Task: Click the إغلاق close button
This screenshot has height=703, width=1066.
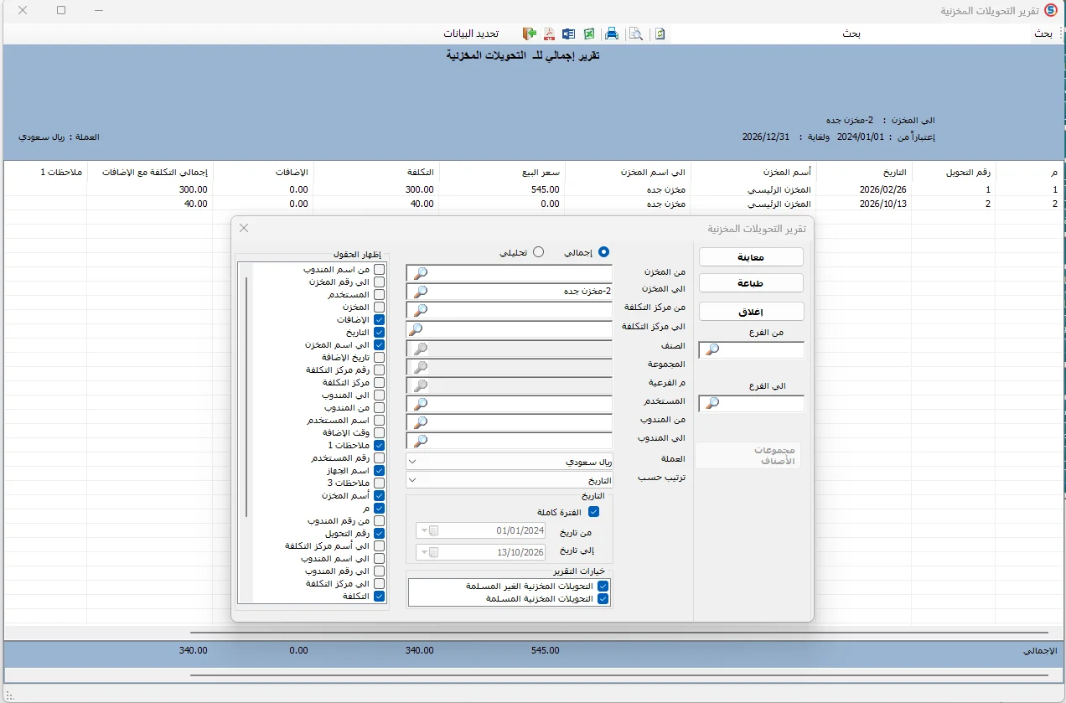Action: [751, 311]
